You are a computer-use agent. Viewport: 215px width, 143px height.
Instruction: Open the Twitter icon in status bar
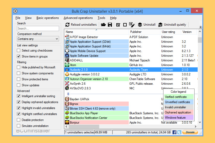coord(179,132)
